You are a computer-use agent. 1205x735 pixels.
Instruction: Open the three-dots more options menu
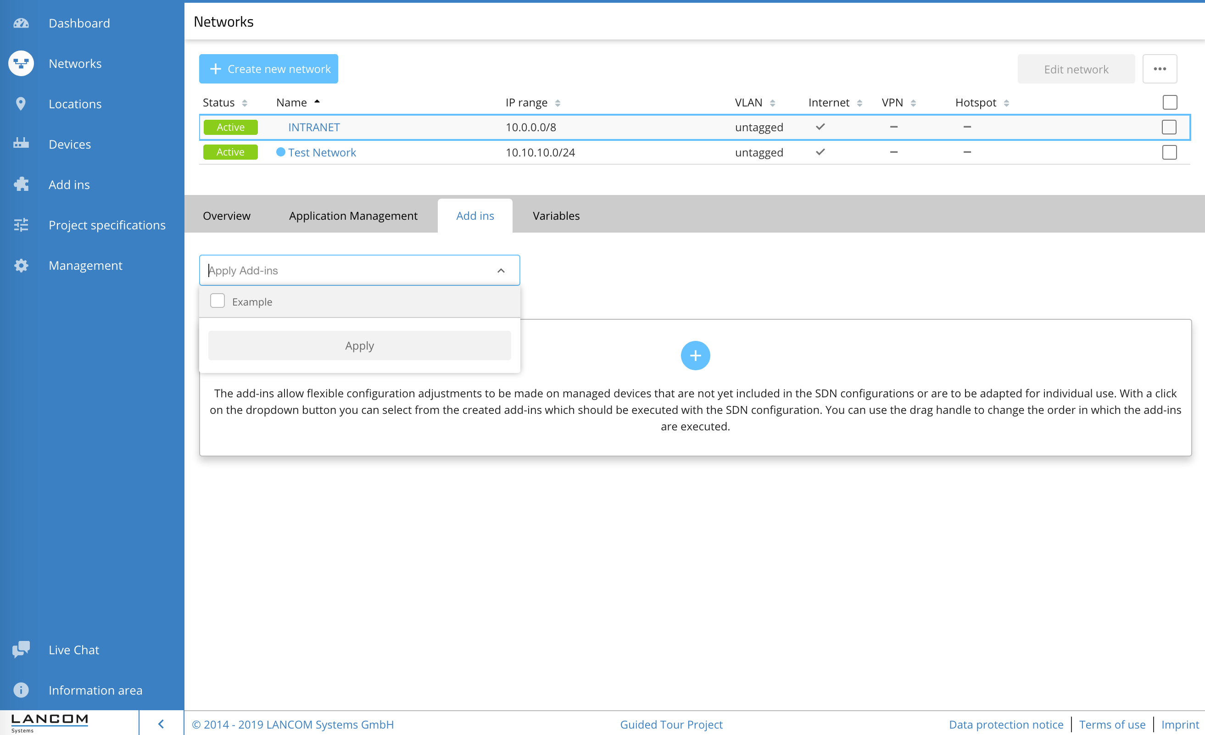[1160, 69]
